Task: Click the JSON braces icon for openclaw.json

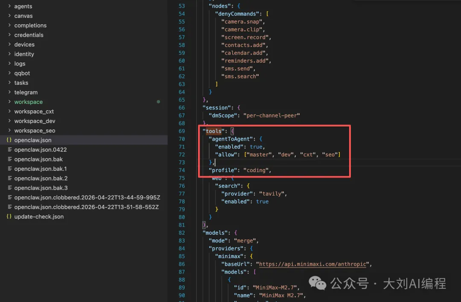Action: pos(9,140)
